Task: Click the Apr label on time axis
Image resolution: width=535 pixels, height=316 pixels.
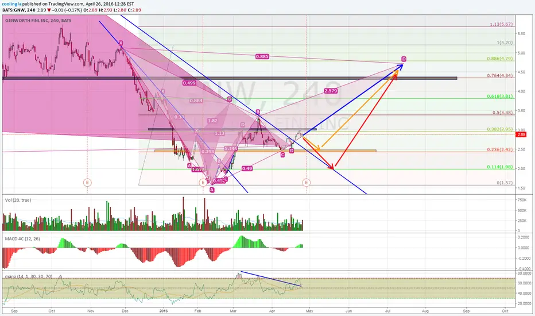Action: coord(272,311)
